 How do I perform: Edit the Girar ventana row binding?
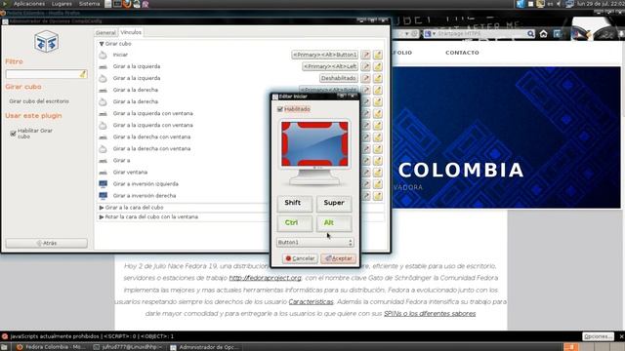[366, 172]
